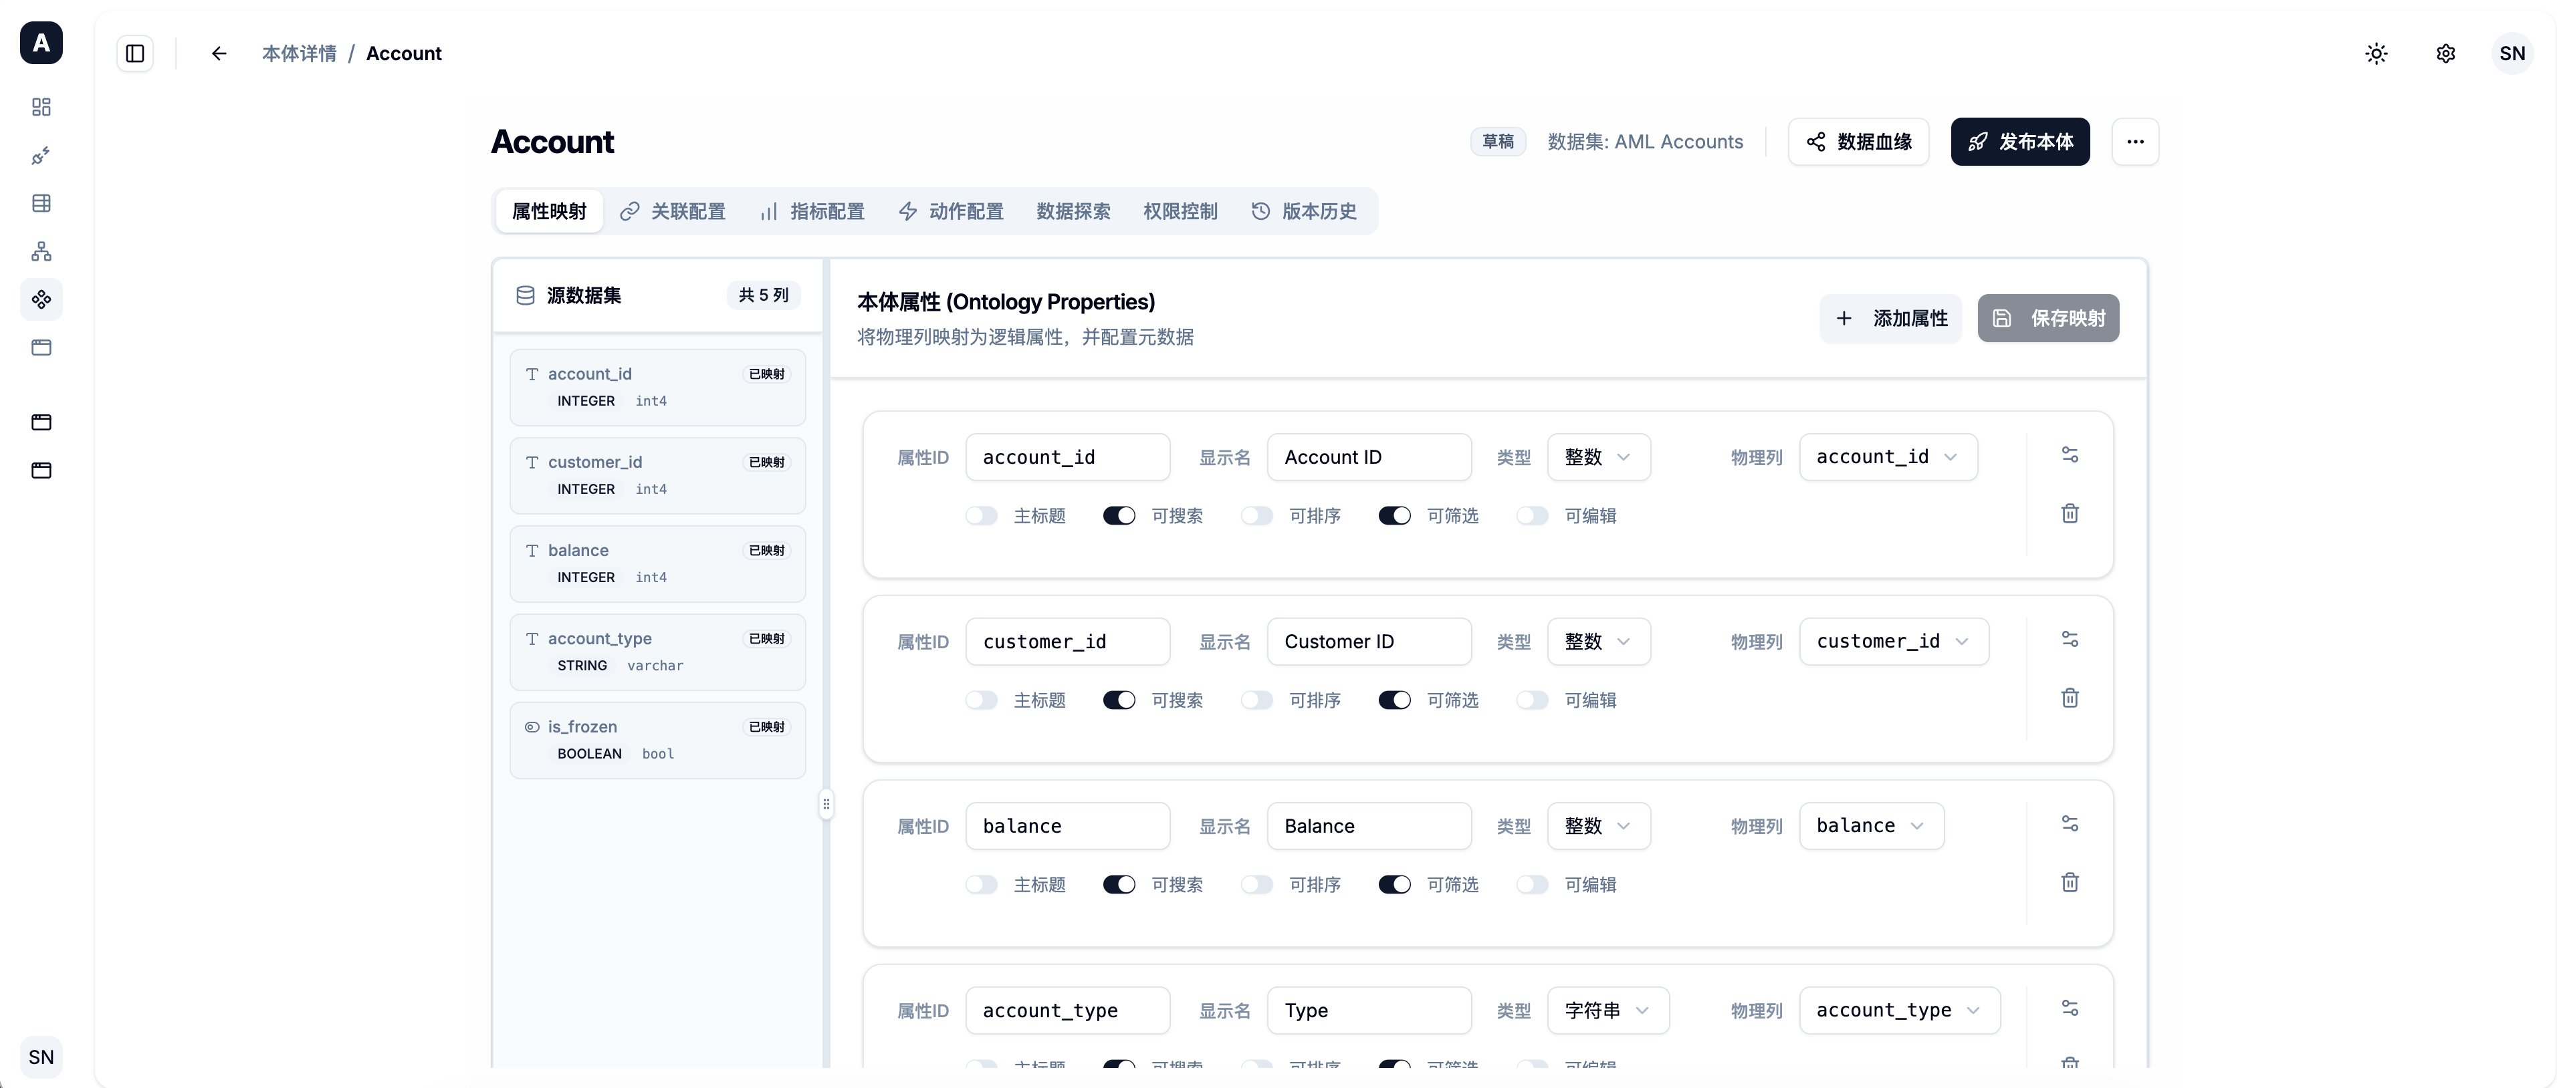Edit the Balance display name field
2557x1088 pixels.
tap(1369, 826)
